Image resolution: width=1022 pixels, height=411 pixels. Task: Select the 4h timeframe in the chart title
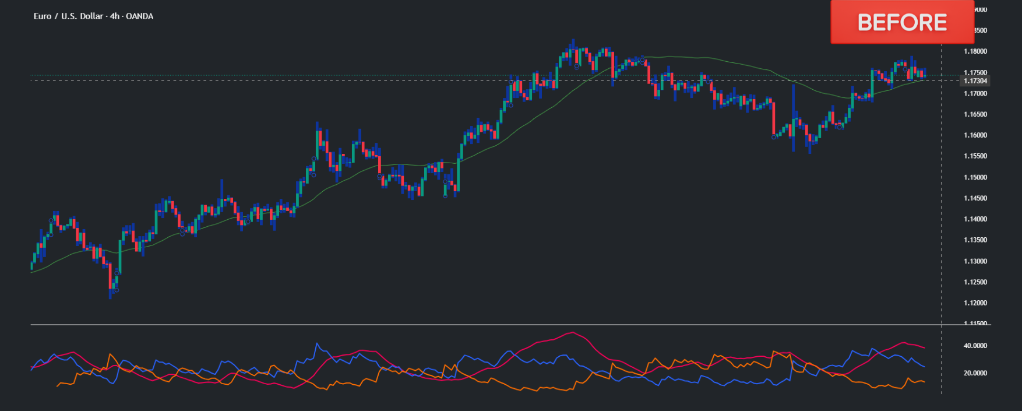pos(114,16)
